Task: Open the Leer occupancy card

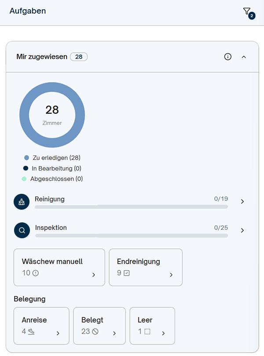Action: tap(152, 326)
